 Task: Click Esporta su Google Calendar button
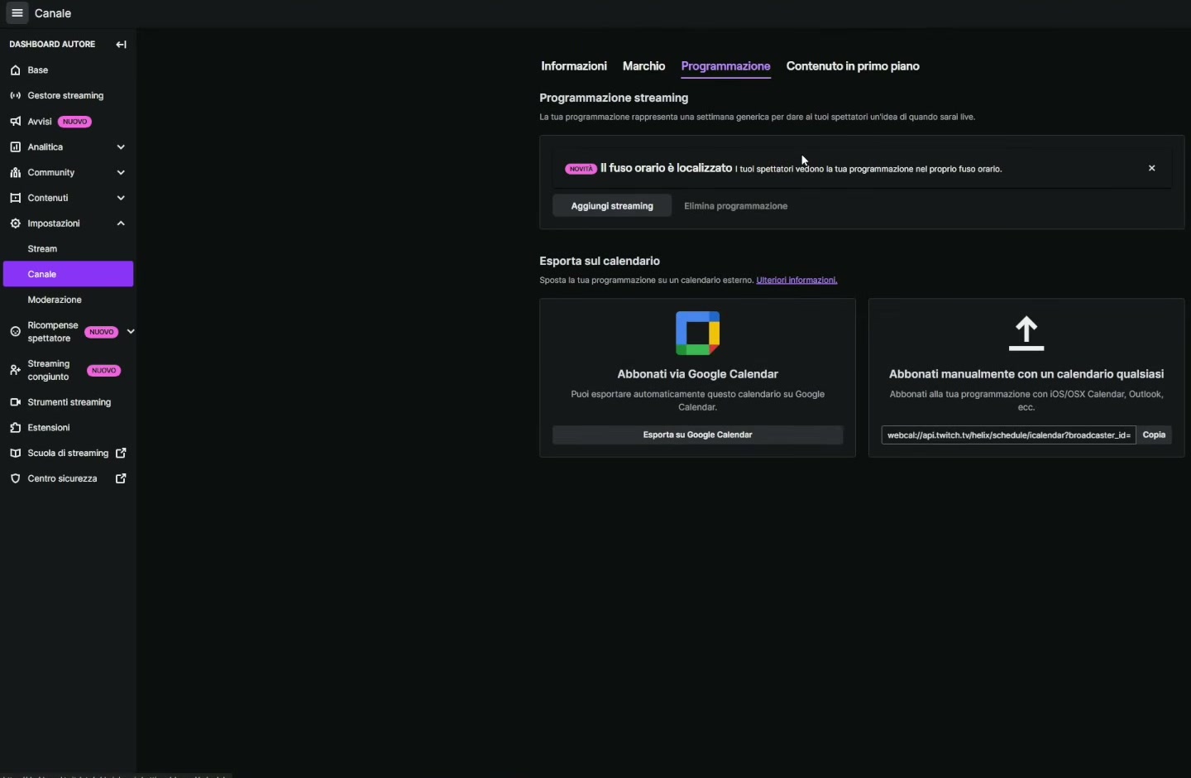[697, 435]
